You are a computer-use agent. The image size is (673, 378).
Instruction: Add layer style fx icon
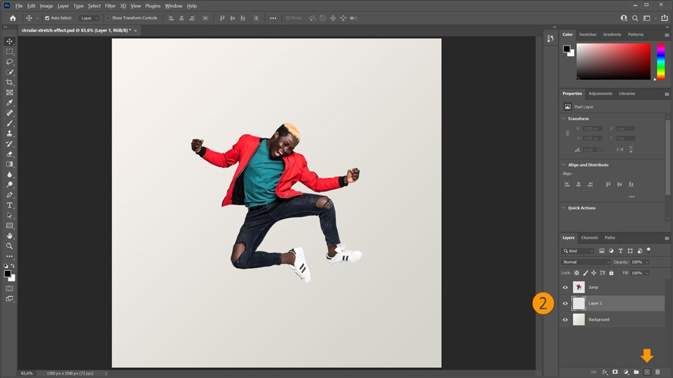coord(604,372)
